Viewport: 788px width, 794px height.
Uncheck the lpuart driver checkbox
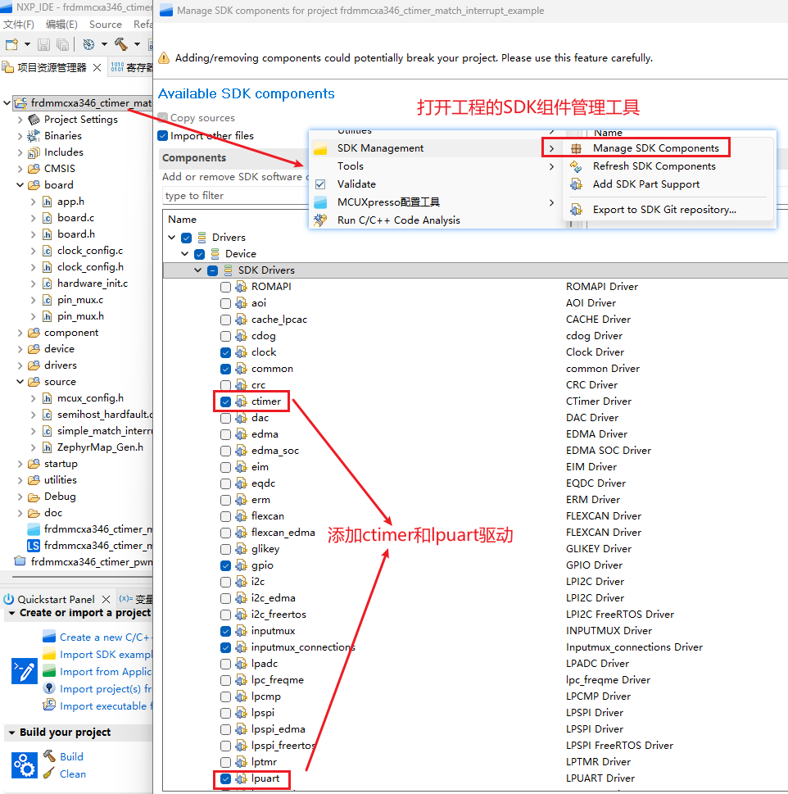(225, 778)
